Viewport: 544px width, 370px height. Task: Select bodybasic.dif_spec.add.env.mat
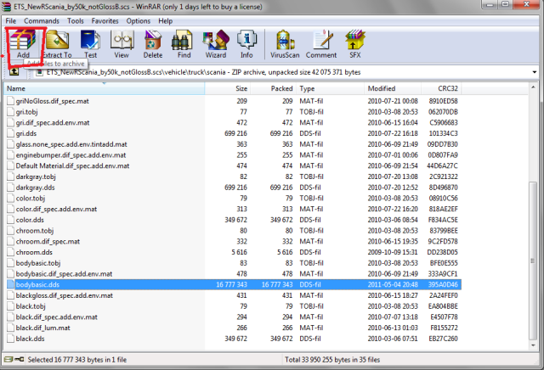point(65,274)
